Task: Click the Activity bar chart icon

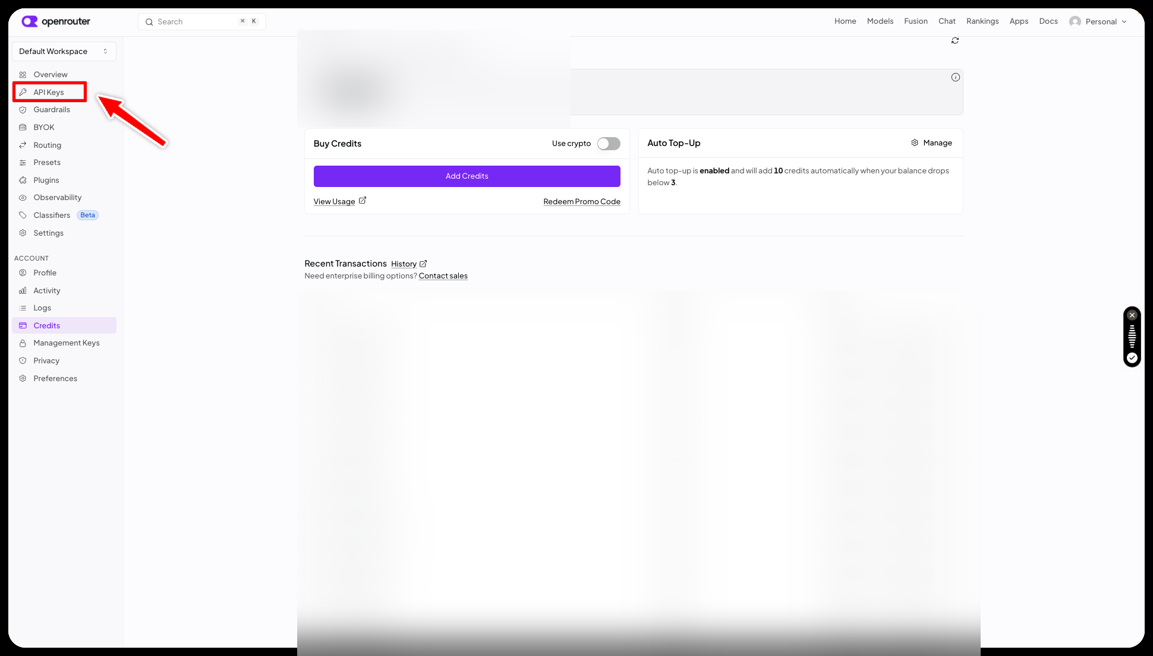Action: click(x=23, y=291)
